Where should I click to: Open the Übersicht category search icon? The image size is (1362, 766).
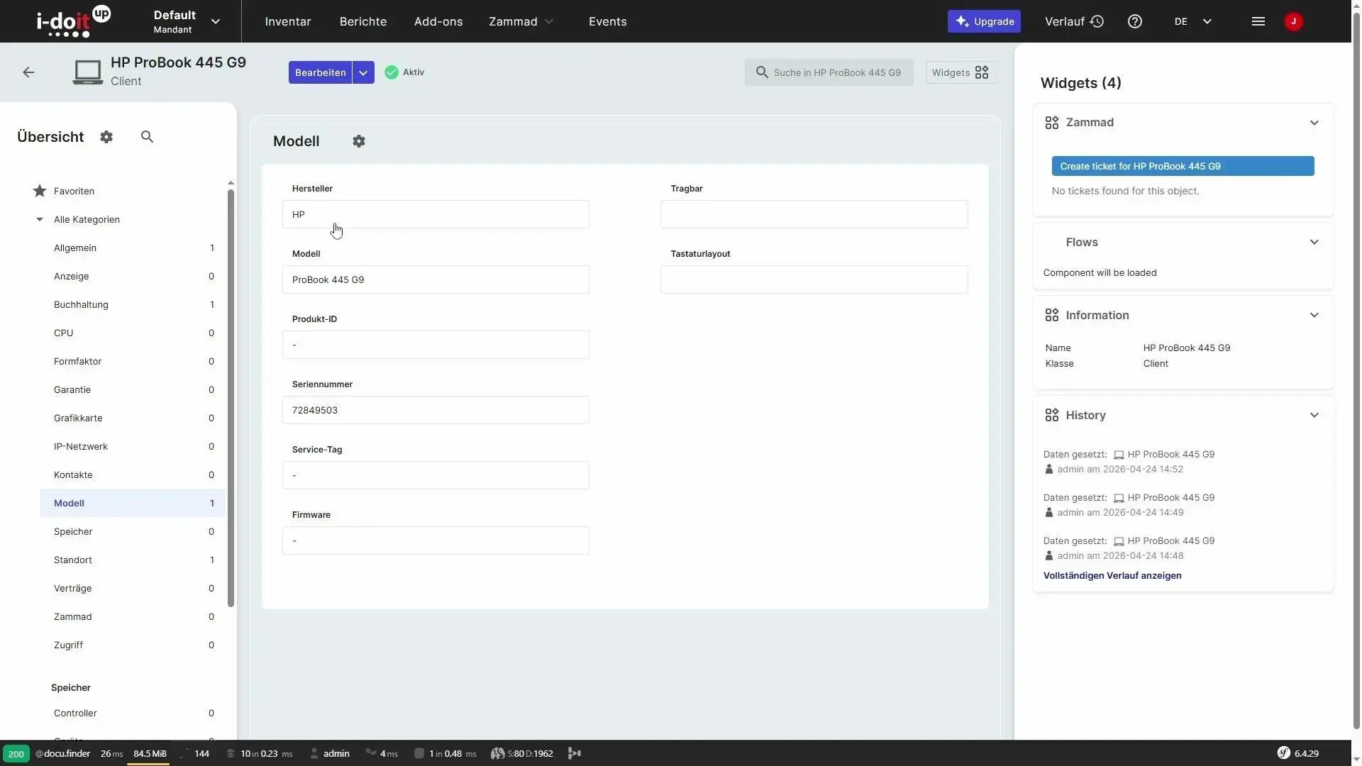point(147,137)
